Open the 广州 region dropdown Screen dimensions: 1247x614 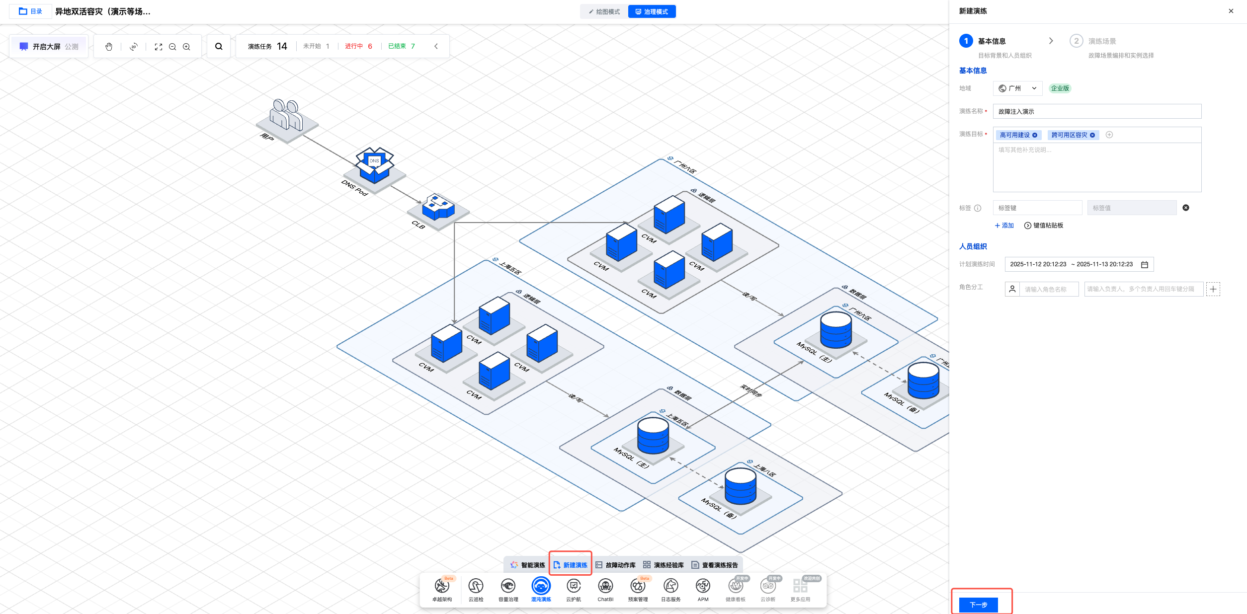coord(1017,88)
